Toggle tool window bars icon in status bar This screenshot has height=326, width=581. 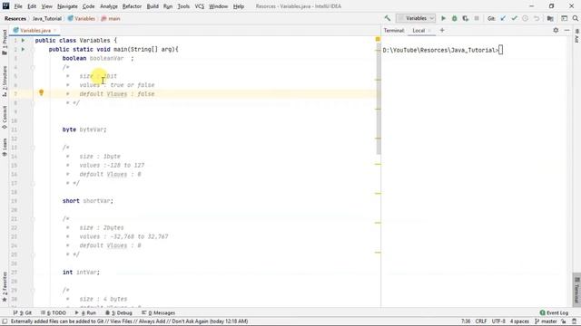point(5,321)
